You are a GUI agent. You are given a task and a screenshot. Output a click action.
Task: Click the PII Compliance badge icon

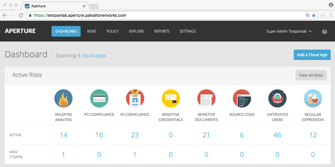pyautogui.click(x=135, y=99)
